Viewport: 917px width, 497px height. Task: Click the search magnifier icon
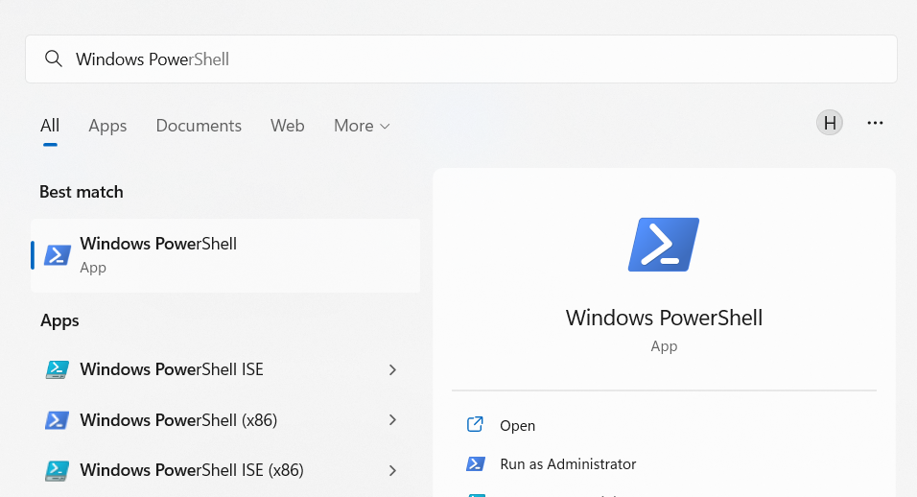53,59
